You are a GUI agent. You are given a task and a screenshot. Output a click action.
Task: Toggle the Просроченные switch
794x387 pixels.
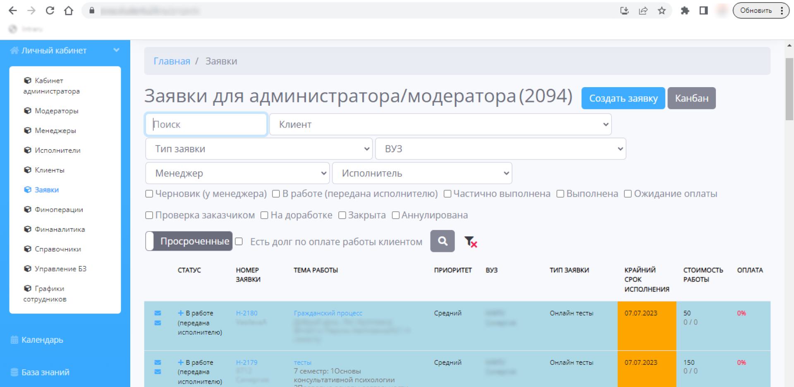189,241
